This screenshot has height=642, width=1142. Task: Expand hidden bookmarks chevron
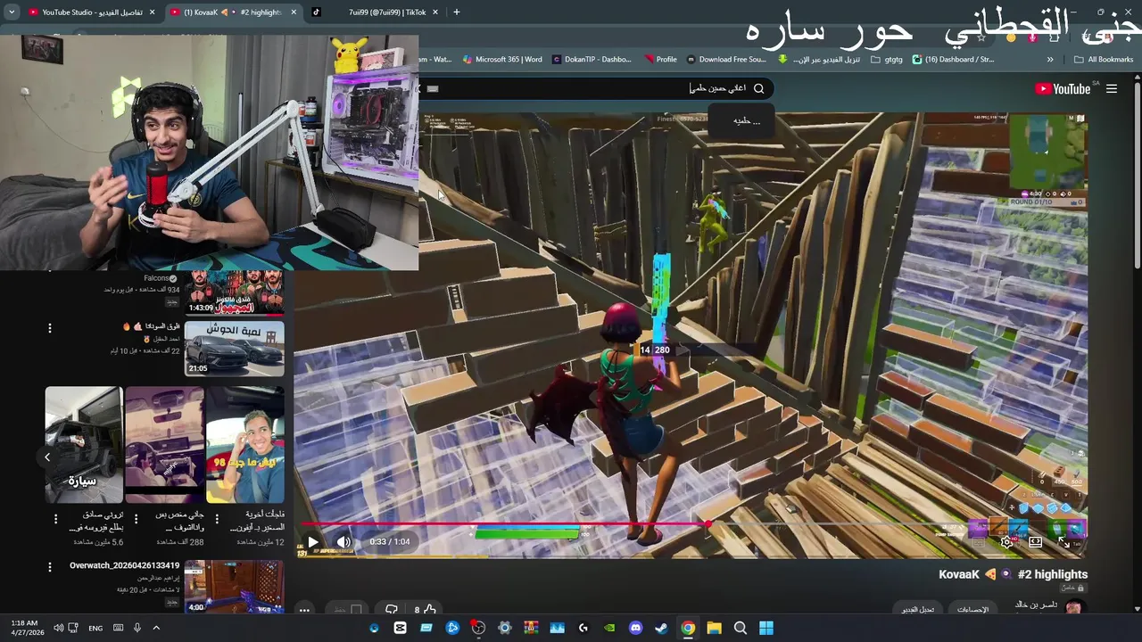click(1050, 60)
